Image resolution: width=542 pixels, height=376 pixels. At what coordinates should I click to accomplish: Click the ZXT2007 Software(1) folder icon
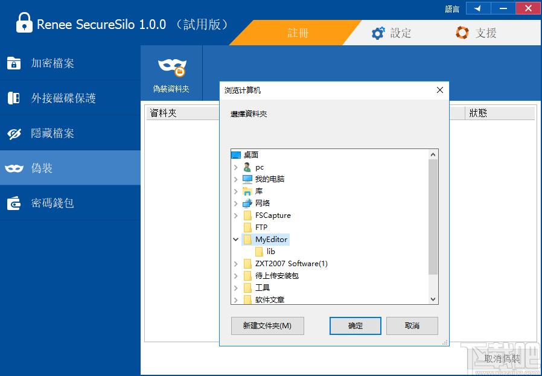(x=247, y=264)
